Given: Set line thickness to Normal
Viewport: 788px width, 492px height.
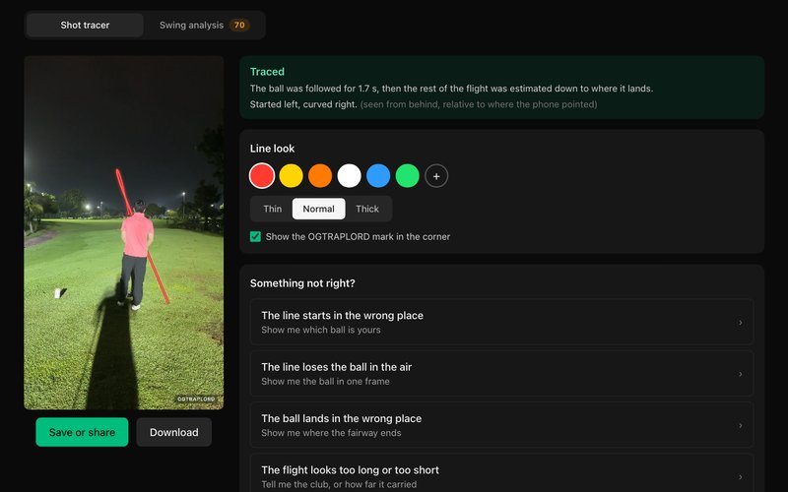Looking at the screenshot, I should click(x=318, y=209).
